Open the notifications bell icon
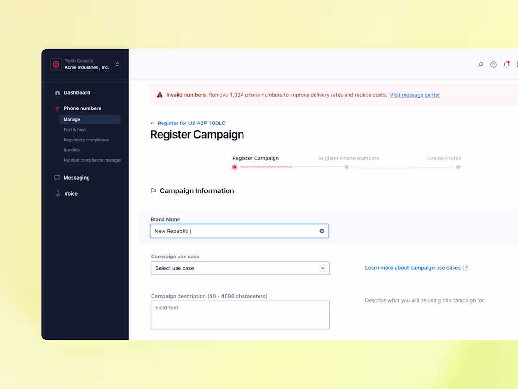518x389 pixels. pyautogui.click(x=506, y=65)
